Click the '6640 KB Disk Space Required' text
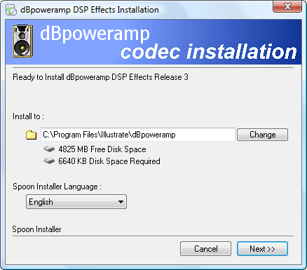Screen dimensions: 307x270 (x=109, y=161)
